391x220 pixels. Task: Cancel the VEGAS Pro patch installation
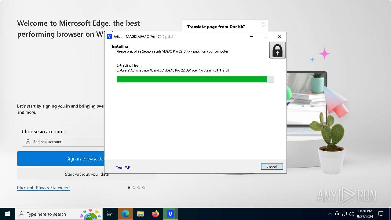(x=272, y=167)
